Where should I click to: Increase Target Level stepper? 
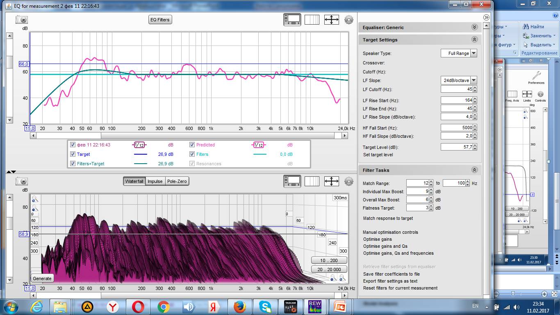pyautogui.click(x=475, y=145)
